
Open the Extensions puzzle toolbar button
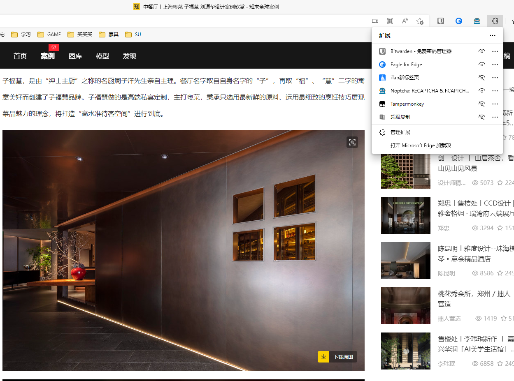495,21
